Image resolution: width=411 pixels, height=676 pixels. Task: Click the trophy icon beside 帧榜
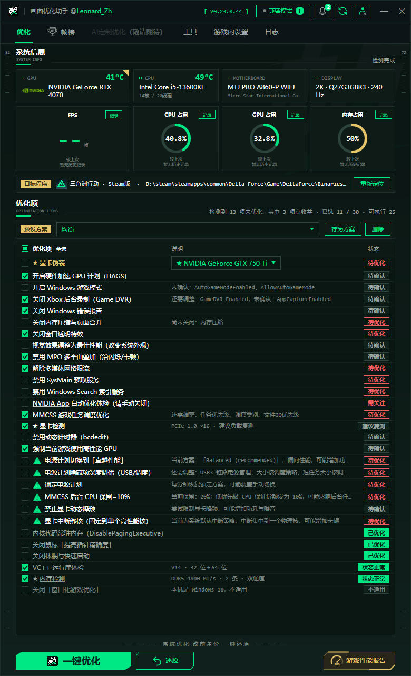53,32
